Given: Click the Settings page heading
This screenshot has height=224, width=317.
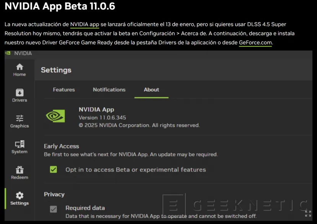Looking at the screenshot, I should coord(56,70).
